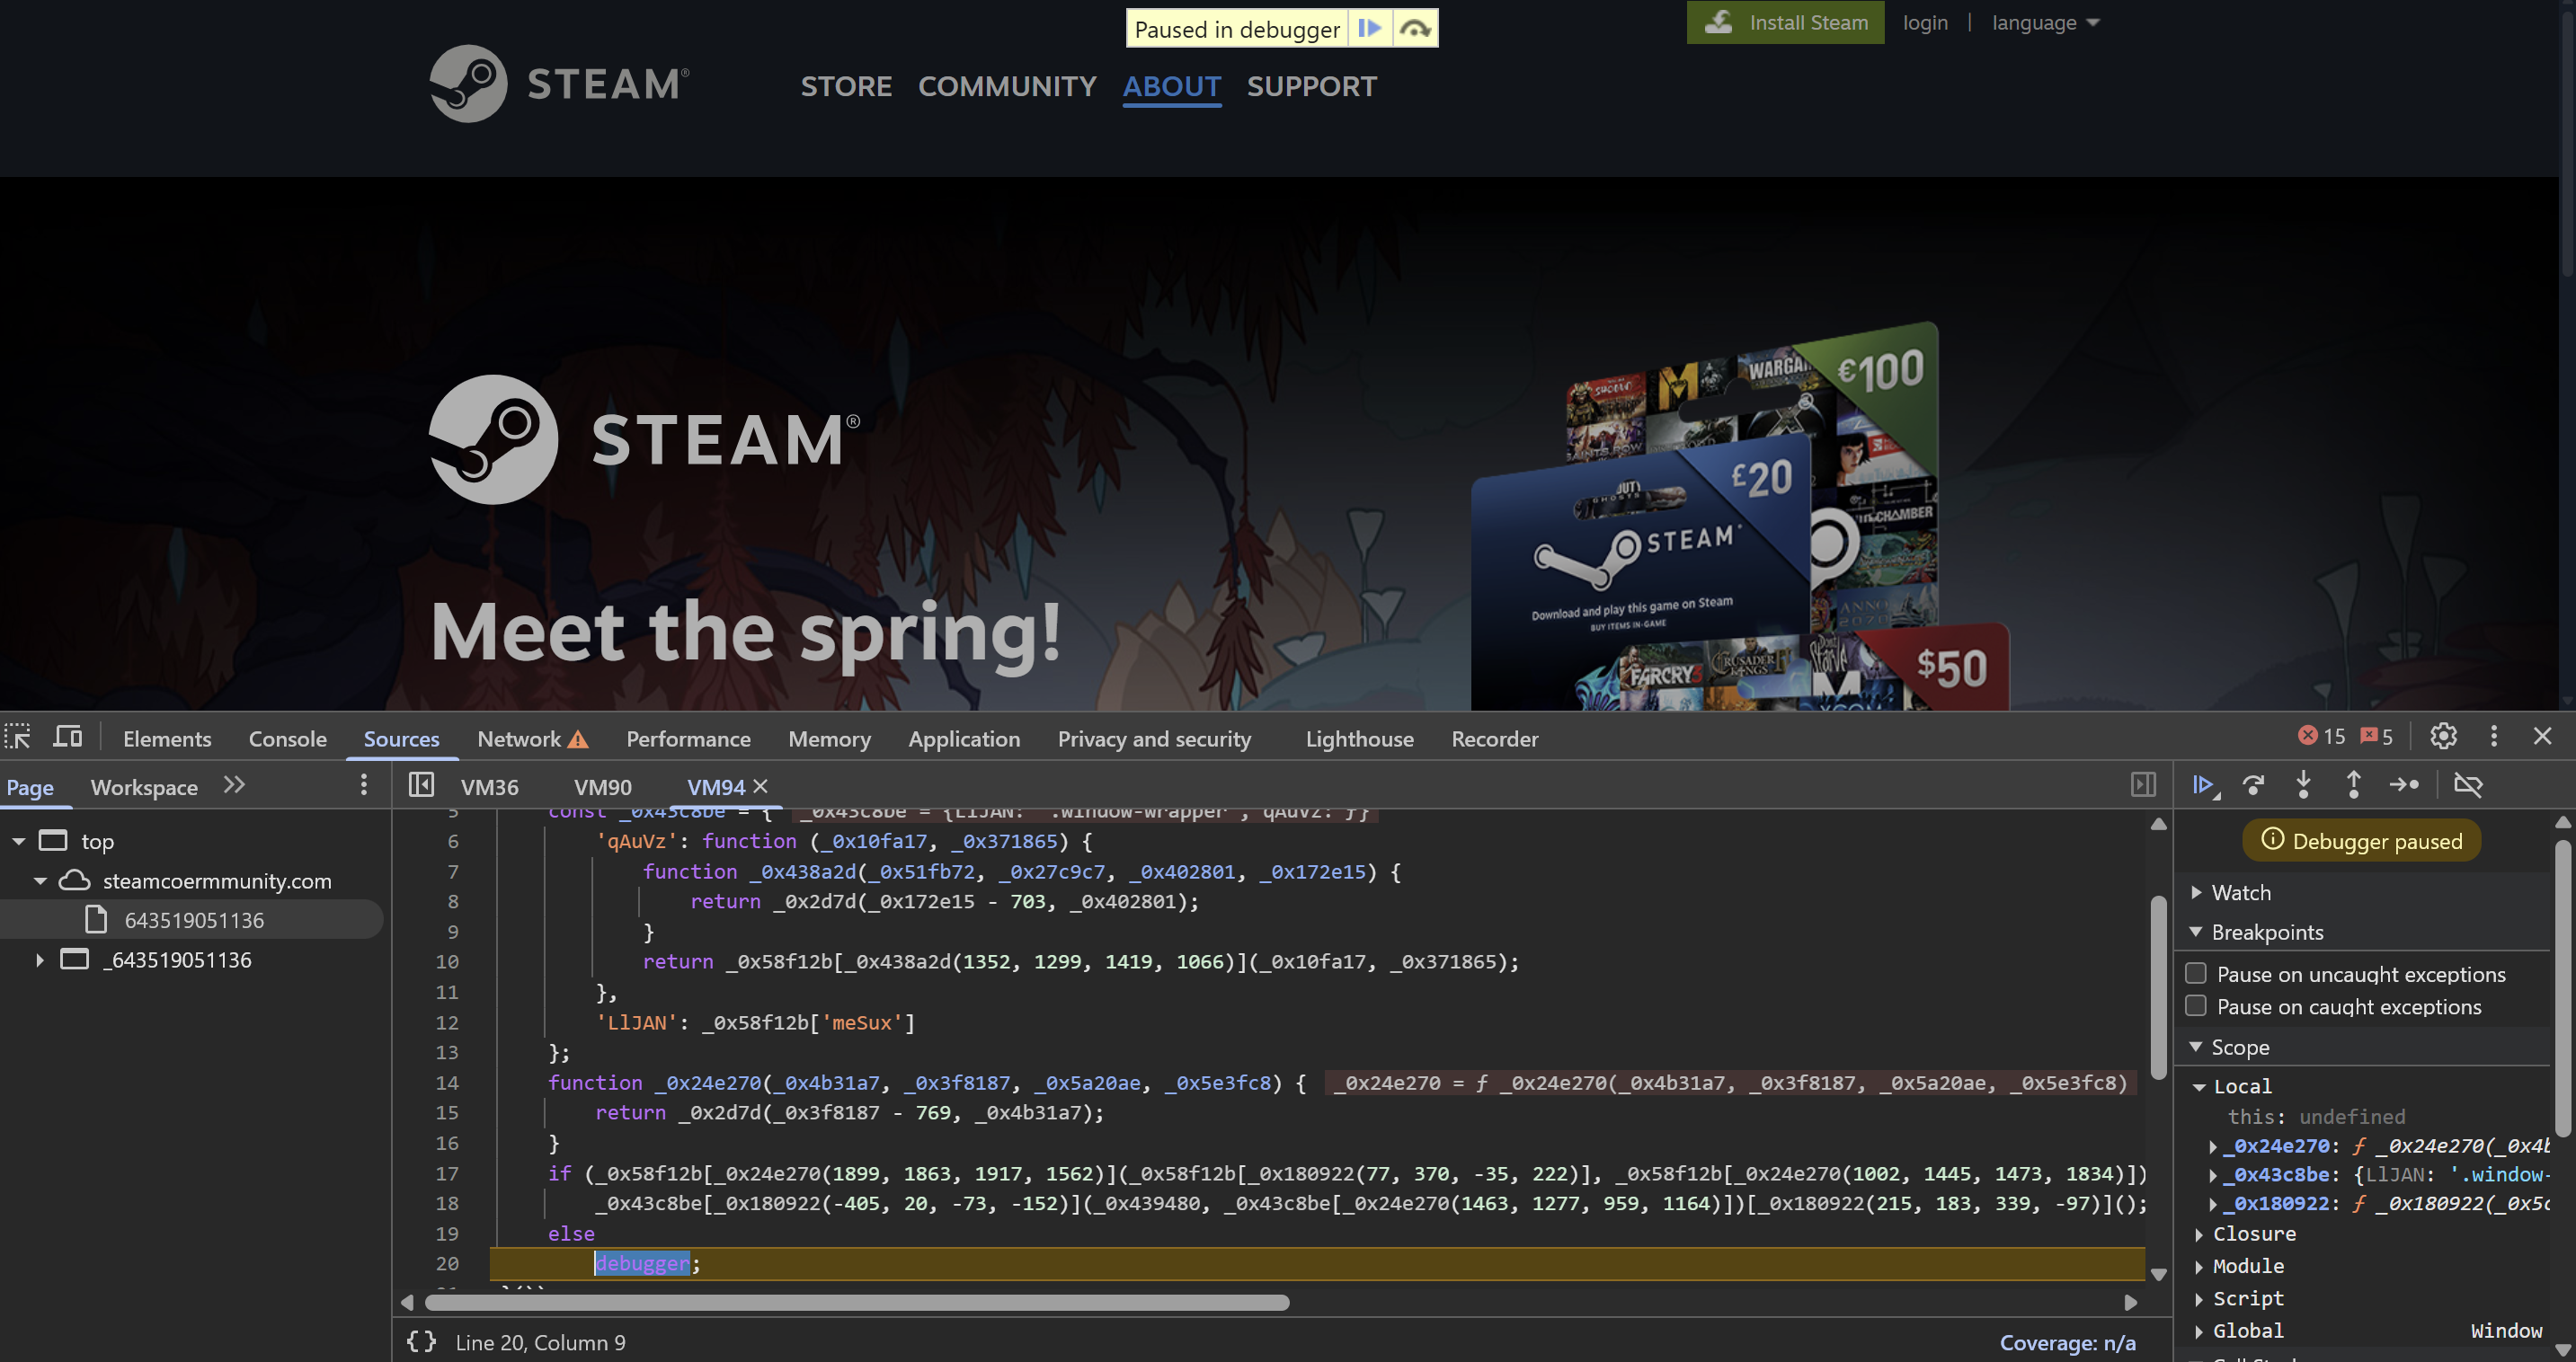Close the VM94 file tab

pos(760,786)
